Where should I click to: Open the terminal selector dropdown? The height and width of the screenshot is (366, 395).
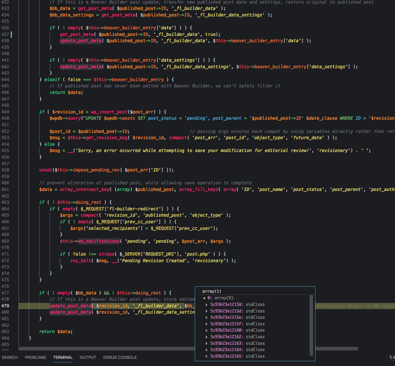391,358
